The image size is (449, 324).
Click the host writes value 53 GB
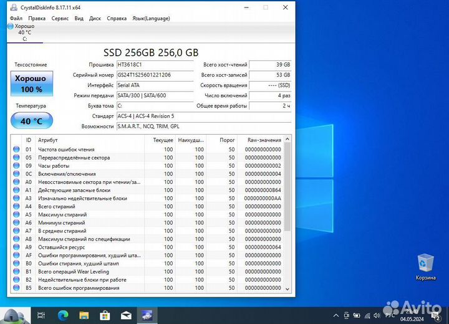(270, 75)
